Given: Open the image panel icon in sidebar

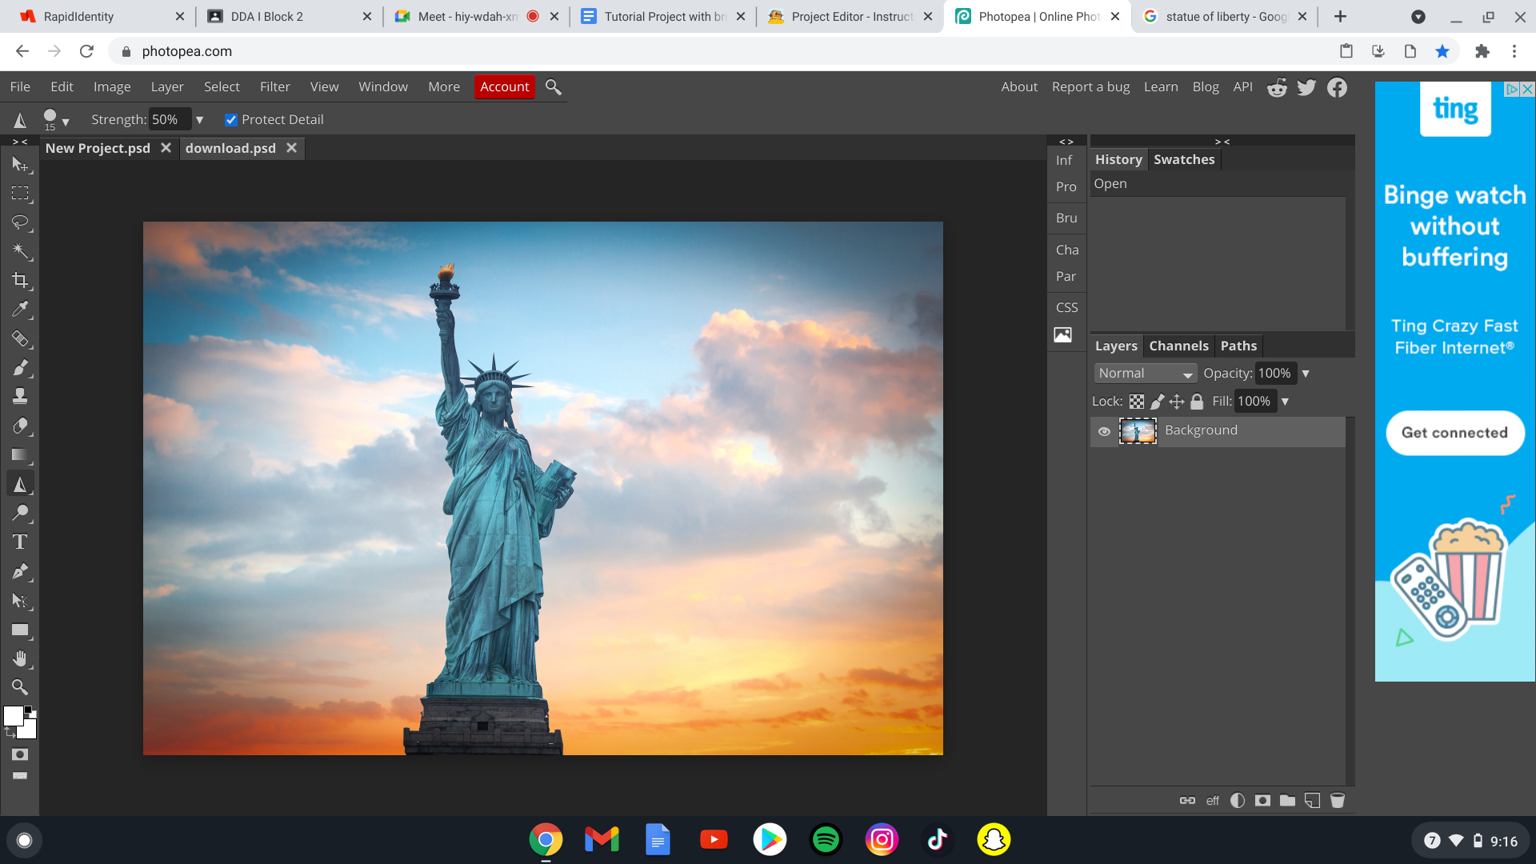Looking at the screenshot, I should coord(1062,334).
